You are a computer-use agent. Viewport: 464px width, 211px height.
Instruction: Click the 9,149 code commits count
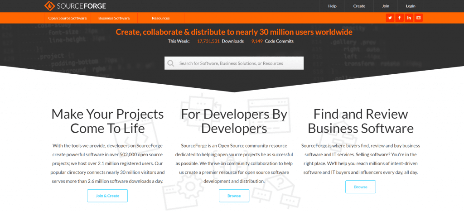[x=257, y=41]
